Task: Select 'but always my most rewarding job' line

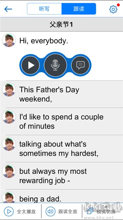Action: pos(61,176)
